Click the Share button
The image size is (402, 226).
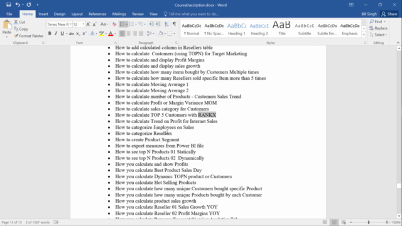[389, 14]
